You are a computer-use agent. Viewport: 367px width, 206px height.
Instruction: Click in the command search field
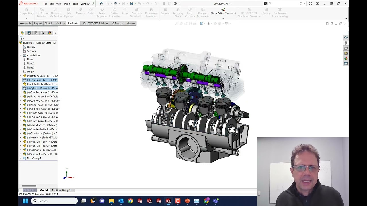[x=283, y=3]
